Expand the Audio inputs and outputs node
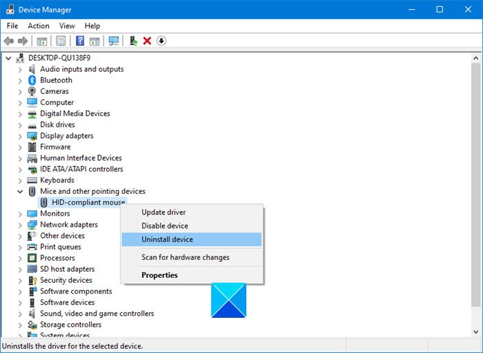The image size is (483, 353). 20,69
